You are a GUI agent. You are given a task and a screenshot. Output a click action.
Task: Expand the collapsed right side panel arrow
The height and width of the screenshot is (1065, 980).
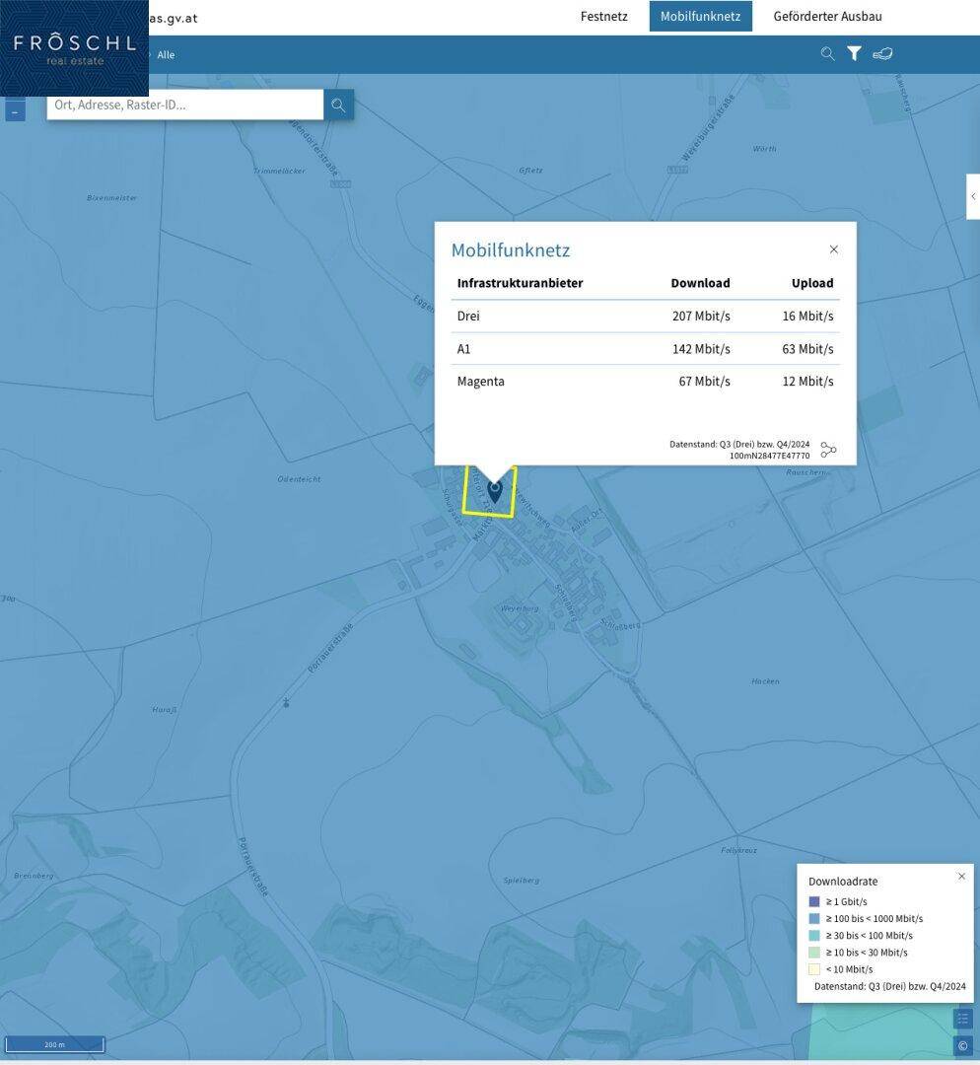pos(973,196)
